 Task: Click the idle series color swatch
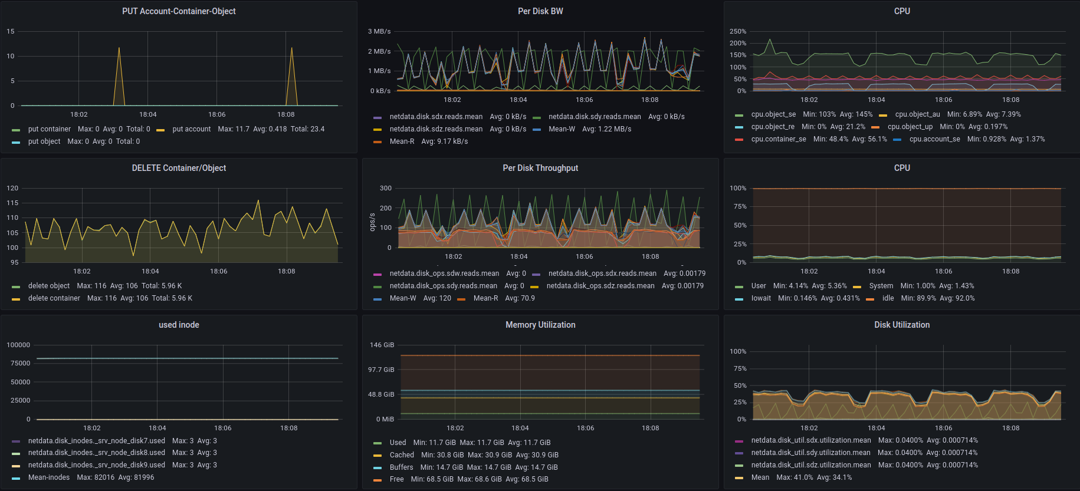click(x=870, y=299)
